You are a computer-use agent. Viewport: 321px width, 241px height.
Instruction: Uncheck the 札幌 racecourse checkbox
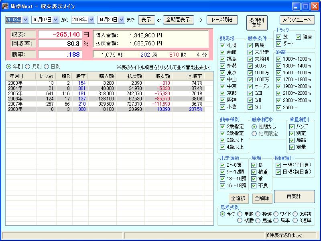[222, 46]
